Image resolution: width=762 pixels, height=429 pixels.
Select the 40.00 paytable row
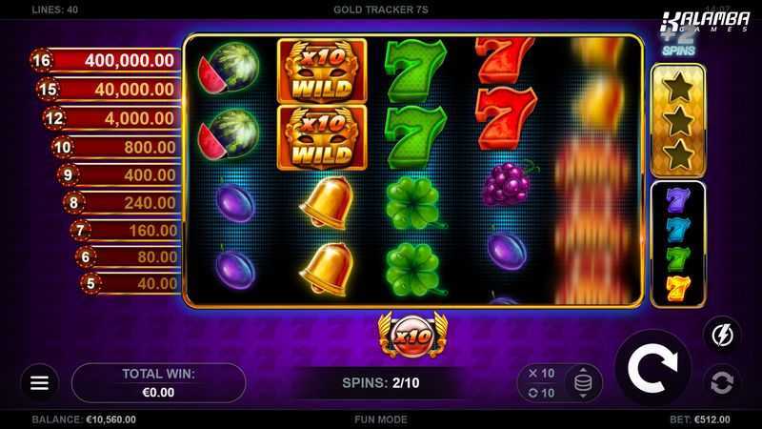point(131,283)
